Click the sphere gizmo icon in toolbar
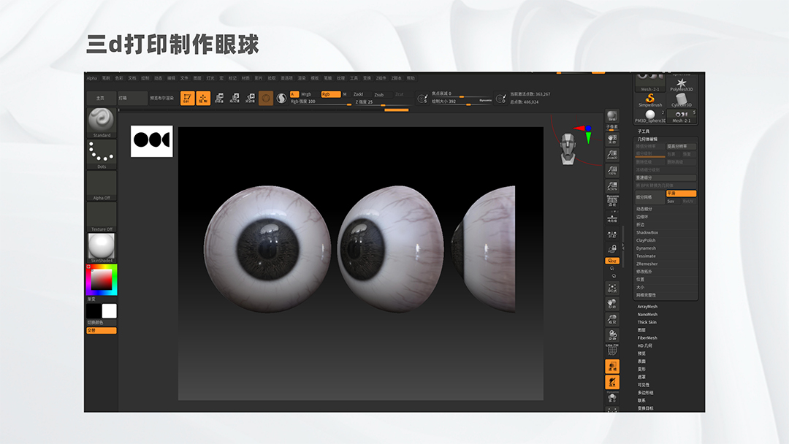The width and height of the screenshot is (789, 444). click(266, 98)
